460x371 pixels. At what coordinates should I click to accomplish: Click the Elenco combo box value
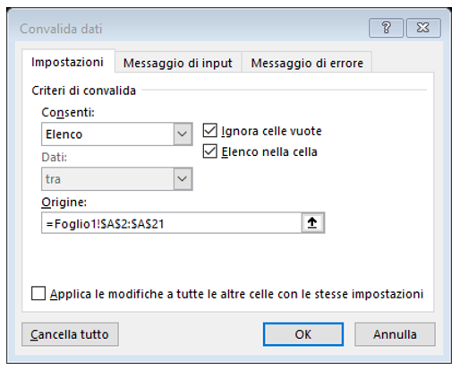coord(107,134)
